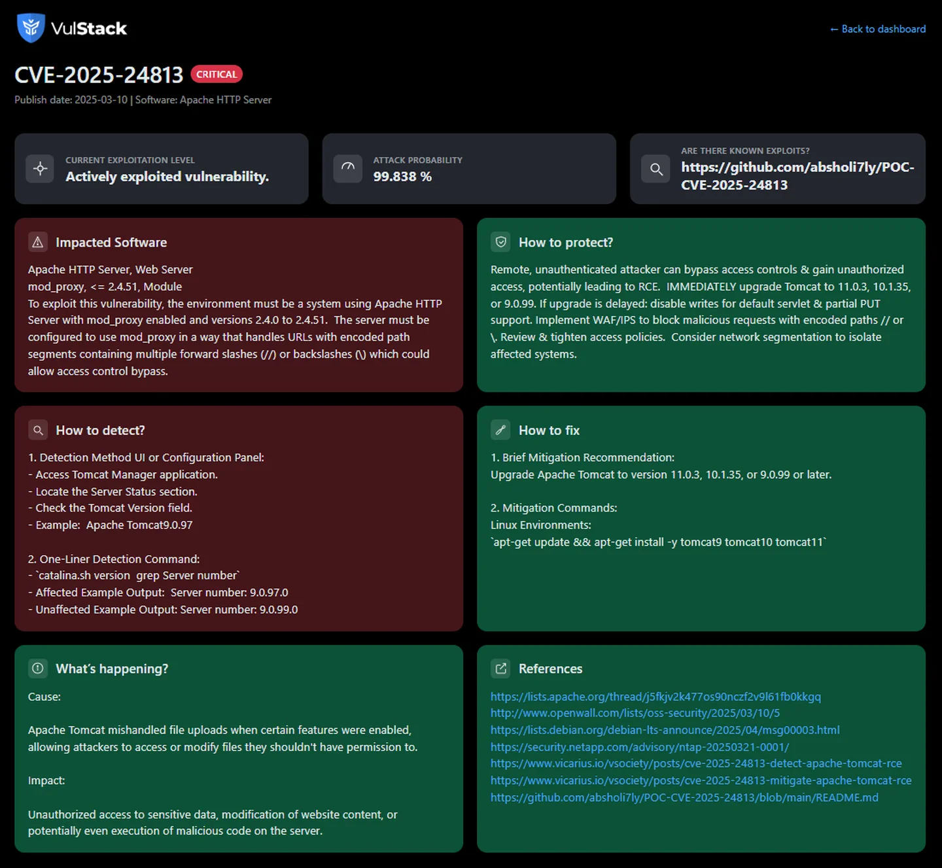Screen dimensions: 942x868
Task: Open the lists.apache.org thread reference
Action: coord(655,697)
